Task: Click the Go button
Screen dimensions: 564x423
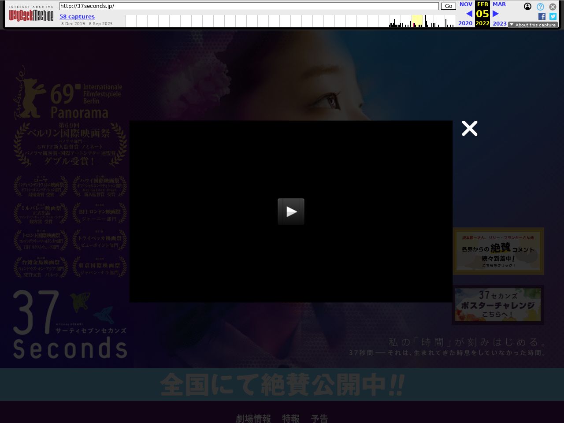Action: click(x=448, y=6)
